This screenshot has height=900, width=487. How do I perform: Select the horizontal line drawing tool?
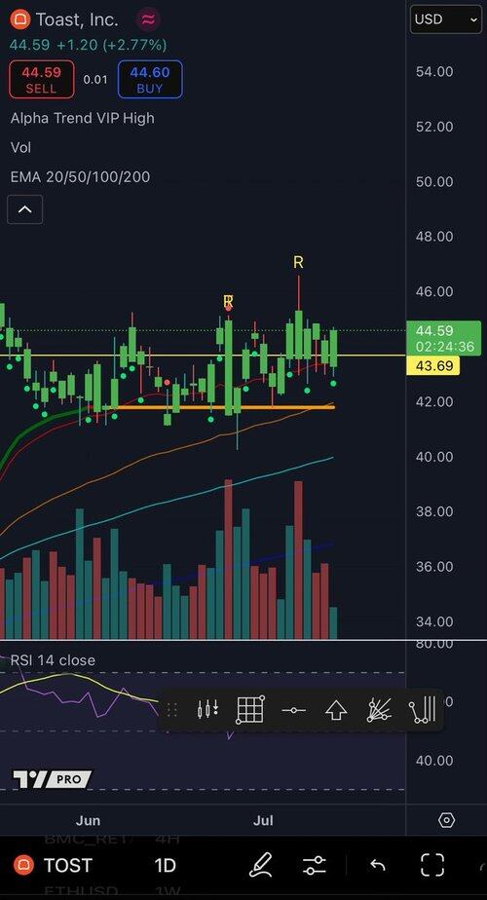[x=294, y=711]
